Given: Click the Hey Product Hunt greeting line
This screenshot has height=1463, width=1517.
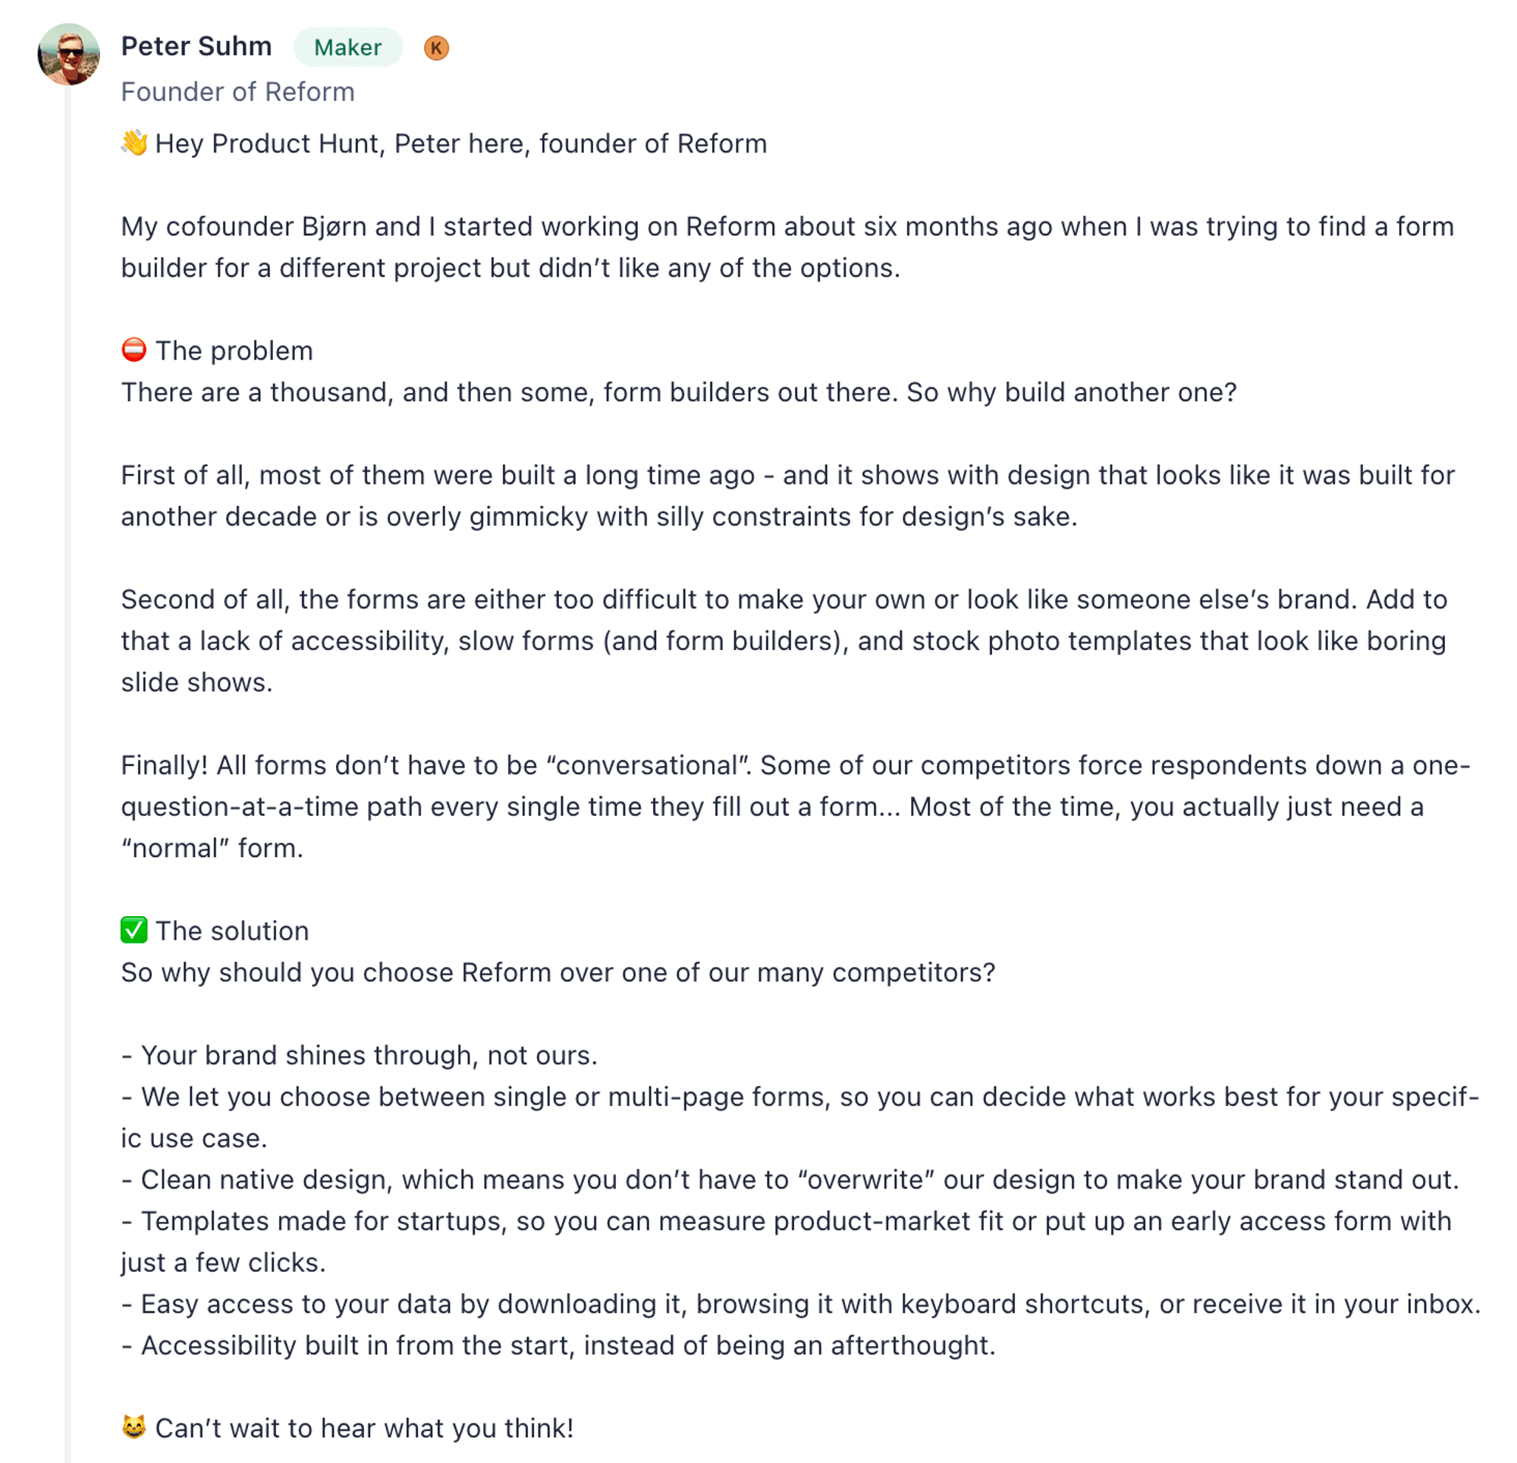Looking at the screenshot, I should tap(460, 144).
